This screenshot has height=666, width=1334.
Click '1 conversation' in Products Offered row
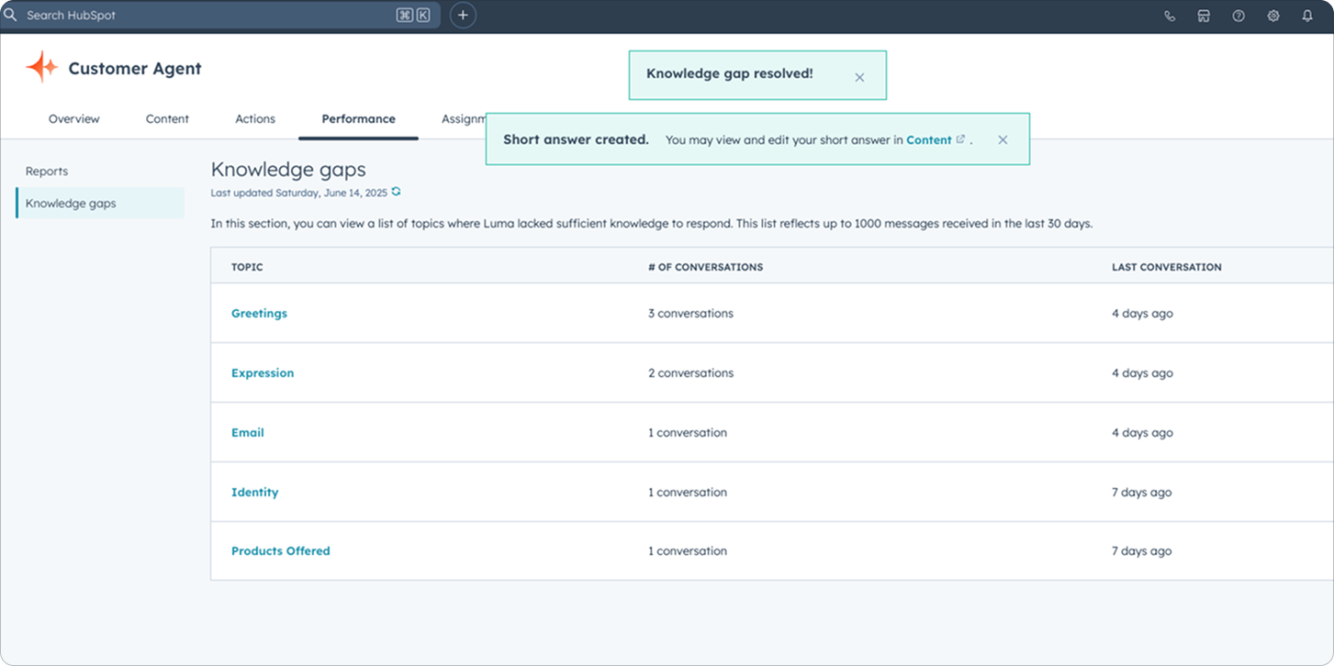pyautogui.click(x=687, y=551)
